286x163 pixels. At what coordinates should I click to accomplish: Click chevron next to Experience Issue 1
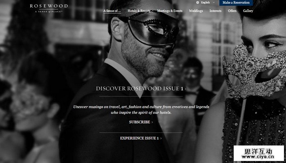tap(161, 139)
